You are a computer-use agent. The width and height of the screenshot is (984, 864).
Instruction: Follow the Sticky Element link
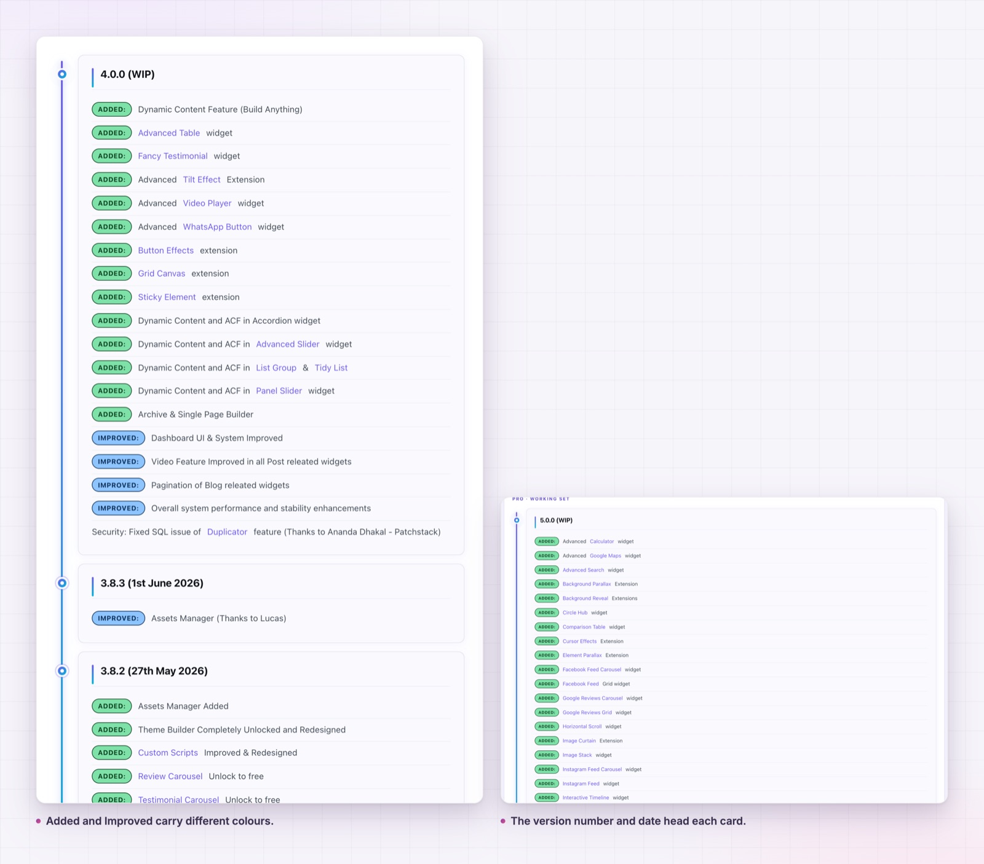coord(167,297)
